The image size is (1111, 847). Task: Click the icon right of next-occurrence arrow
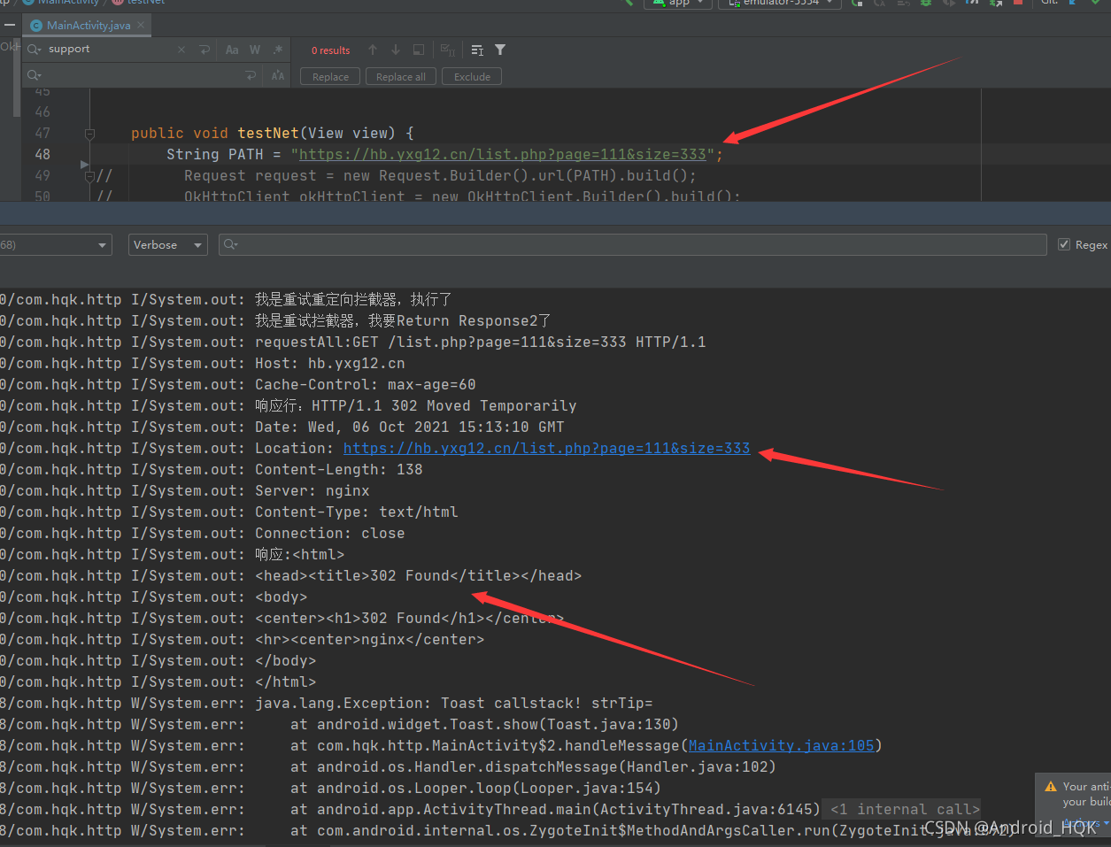(x=418, y=50)
